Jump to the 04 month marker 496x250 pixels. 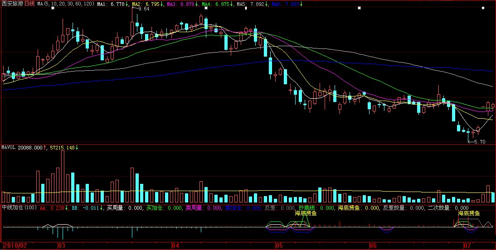click(x=175, y=245)
